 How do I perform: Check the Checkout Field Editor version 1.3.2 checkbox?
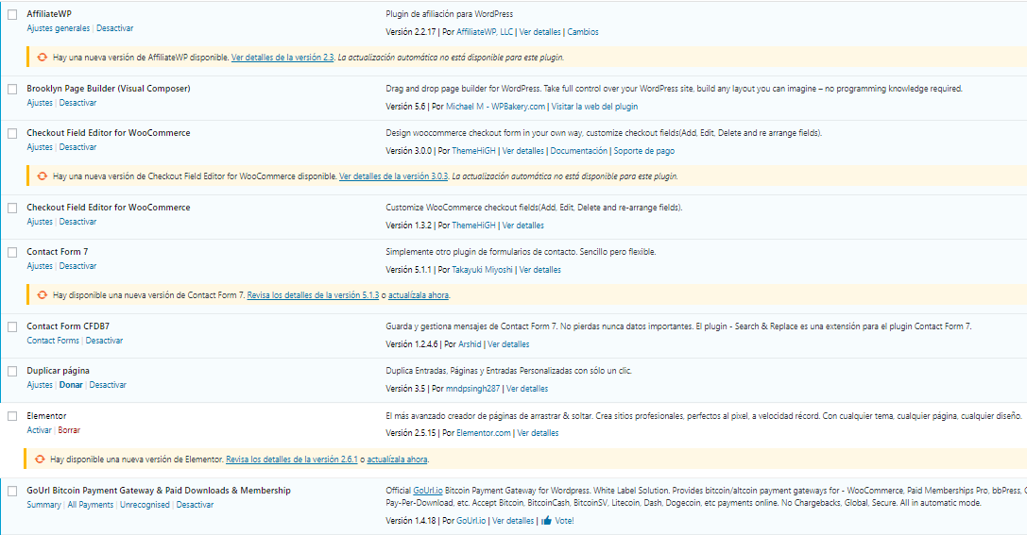(12, 208)
